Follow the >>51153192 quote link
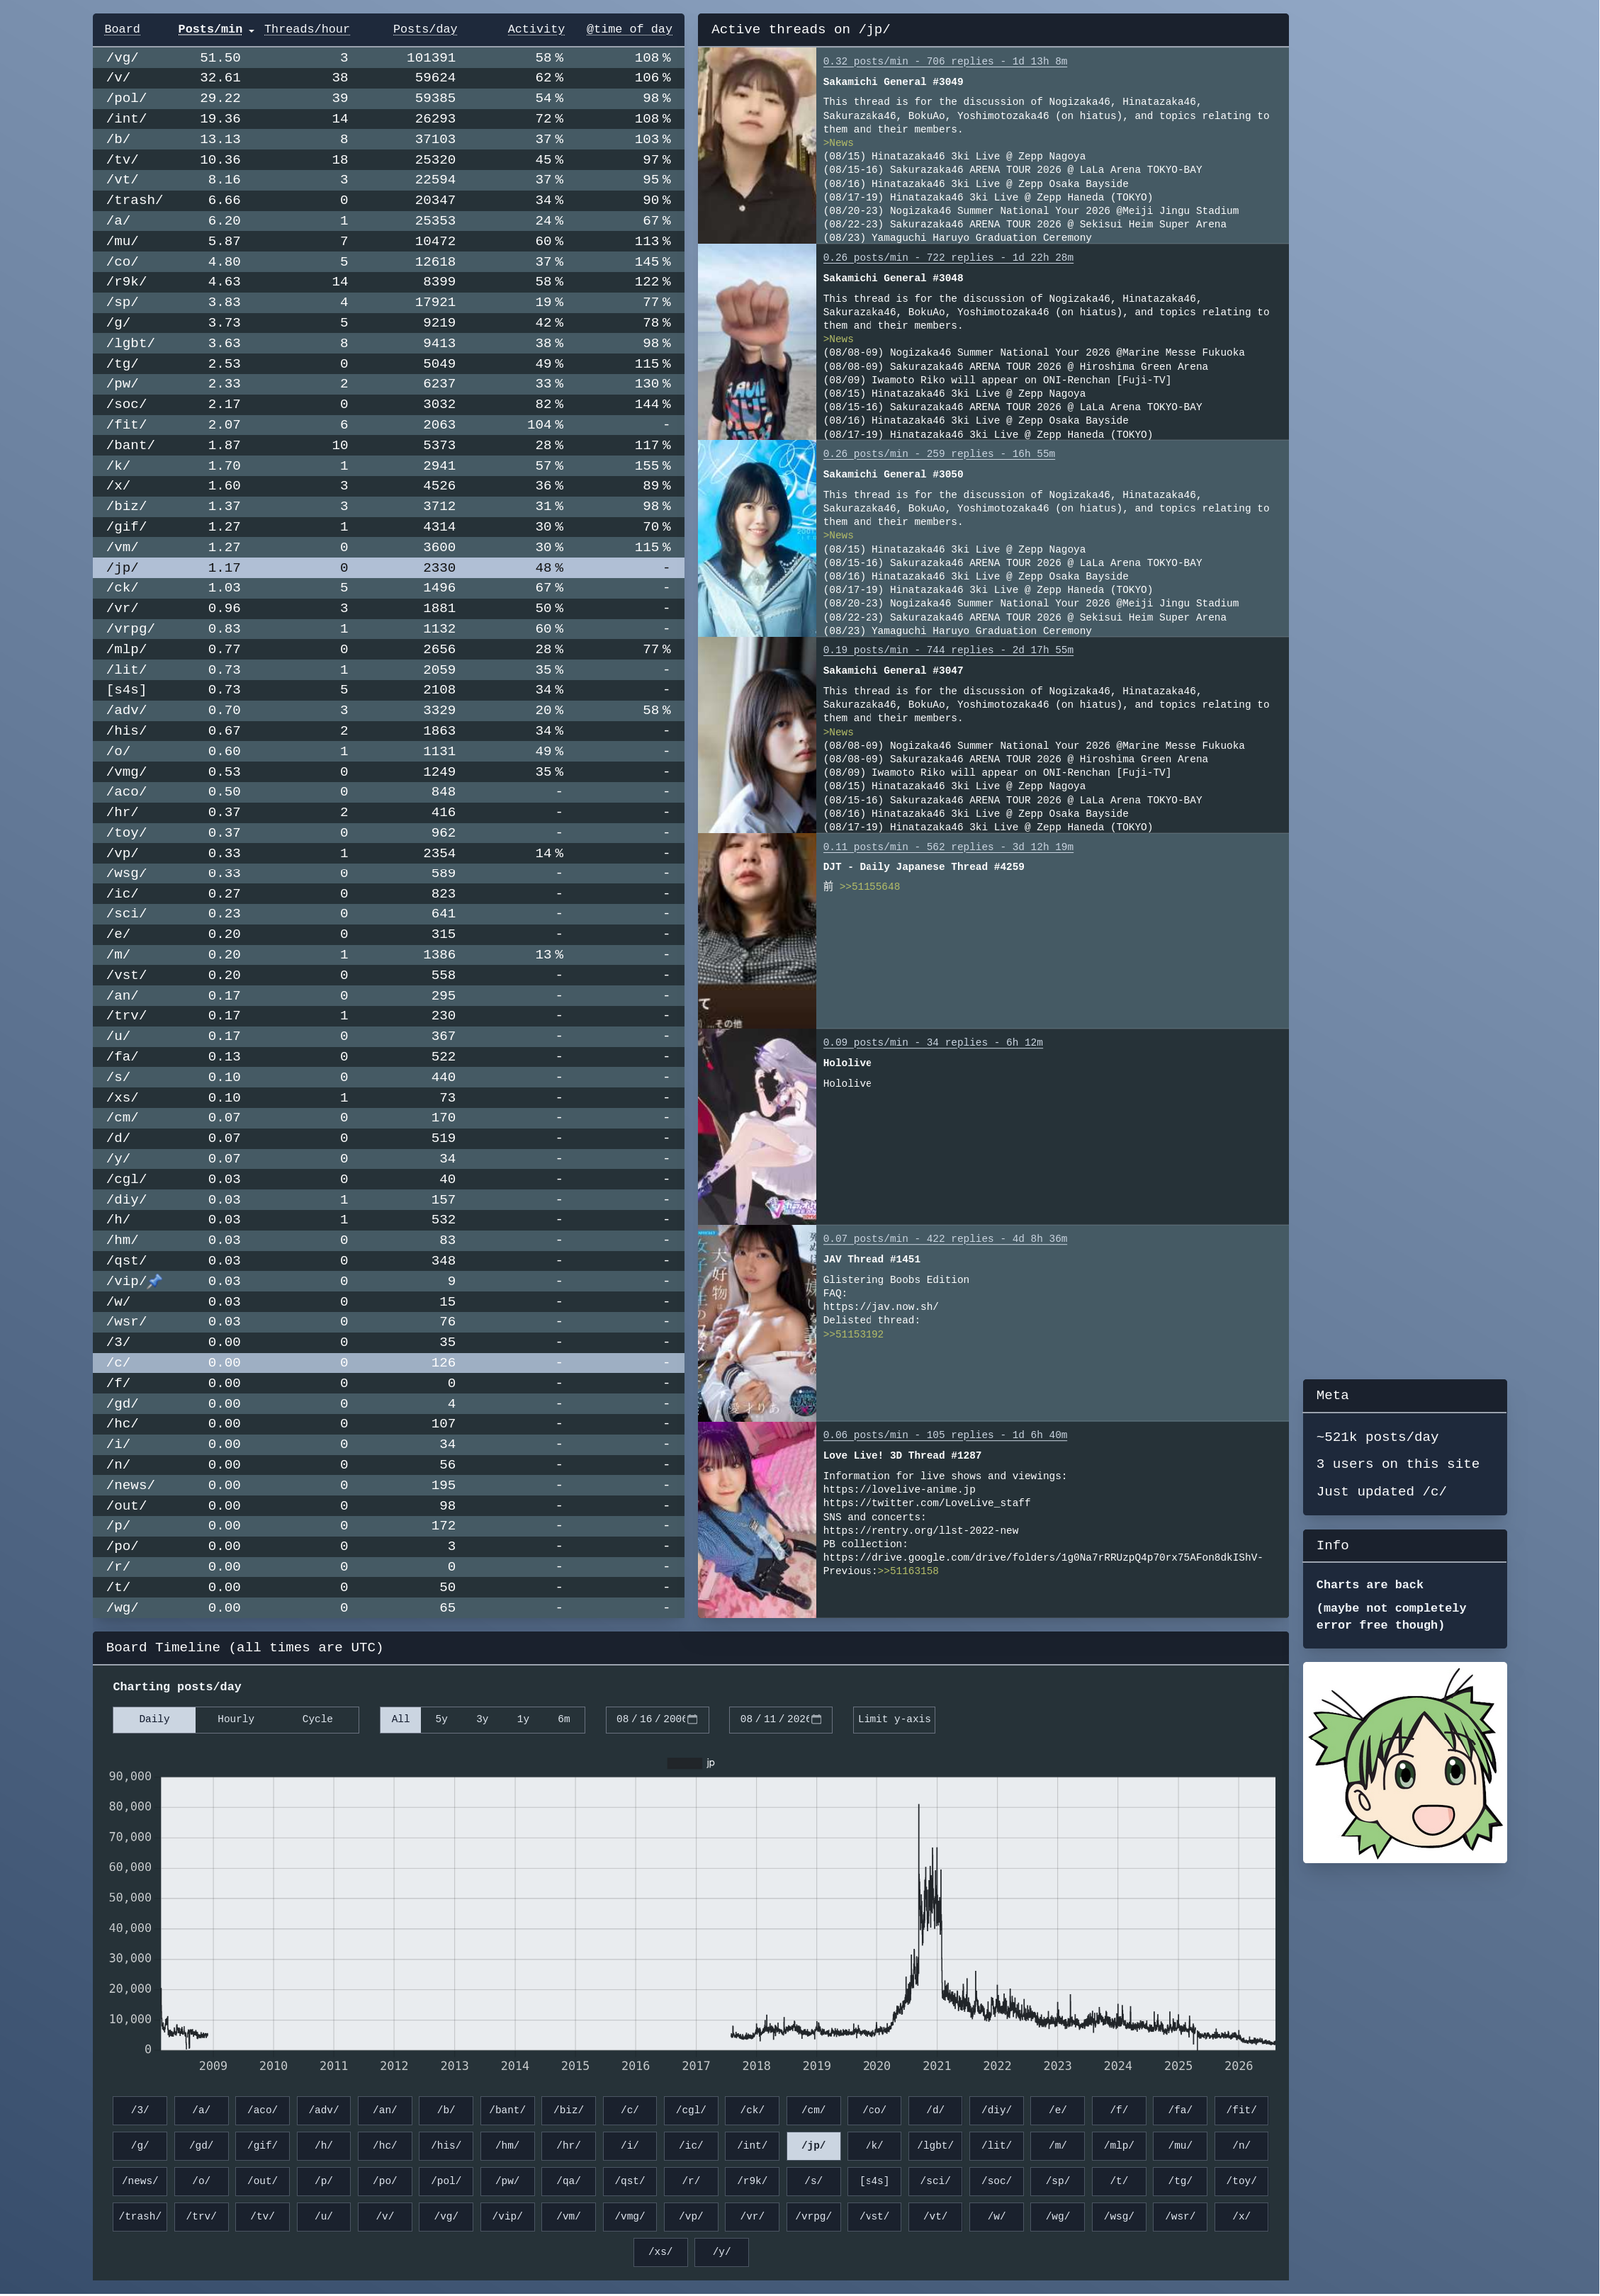Viewport: 1600px width, 2296px height. pyautogui.click(x=853, y=1335)
